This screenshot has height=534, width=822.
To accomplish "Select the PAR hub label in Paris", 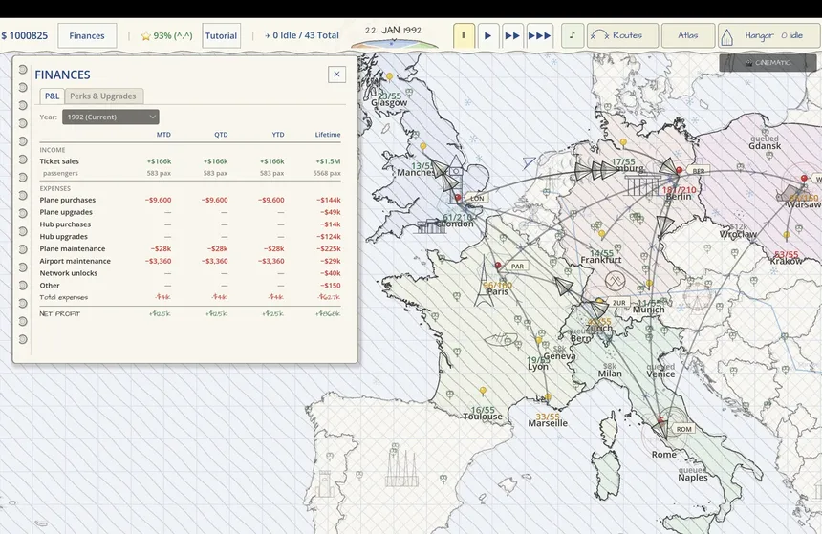I will point(517,267).
